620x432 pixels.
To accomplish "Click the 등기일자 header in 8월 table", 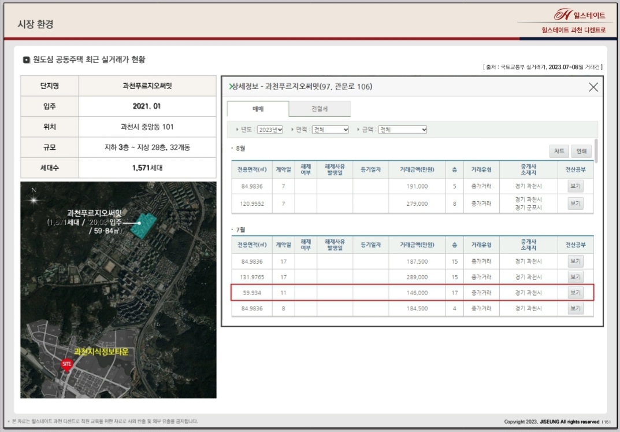I will [x=370, y=169].
